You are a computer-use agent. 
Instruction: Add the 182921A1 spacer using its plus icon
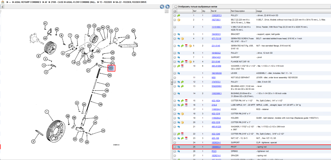pos(175,156)
